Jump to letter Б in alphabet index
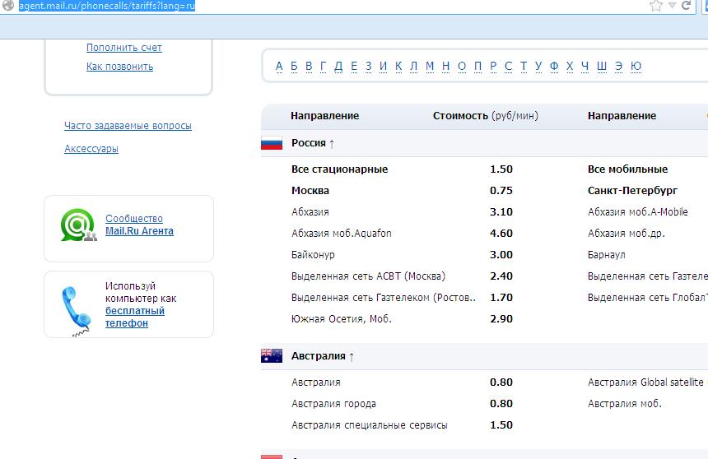708x459 pixels. 294,66
